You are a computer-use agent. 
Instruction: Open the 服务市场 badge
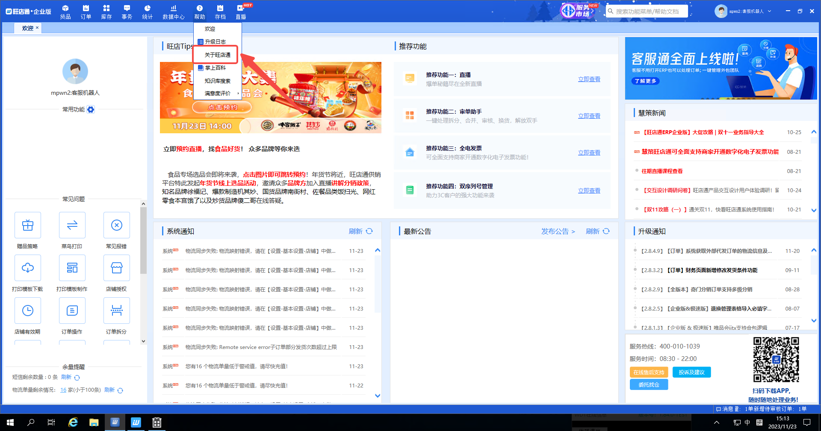pyautogui.click(x=579, y=11)
